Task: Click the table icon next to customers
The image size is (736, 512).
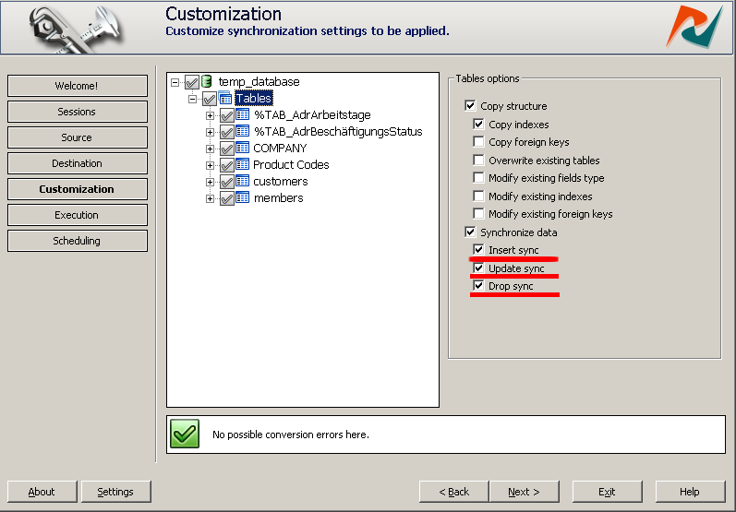Action: tap(242, 181)
